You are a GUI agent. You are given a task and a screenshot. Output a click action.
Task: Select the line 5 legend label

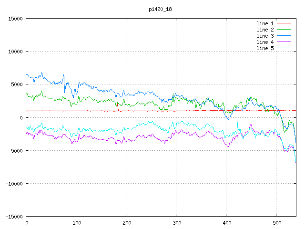(x=265, y=48)
